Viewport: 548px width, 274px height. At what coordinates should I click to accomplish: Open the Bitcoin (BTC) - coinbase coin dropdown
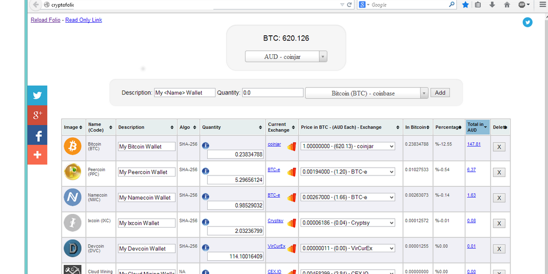(367, 93)
